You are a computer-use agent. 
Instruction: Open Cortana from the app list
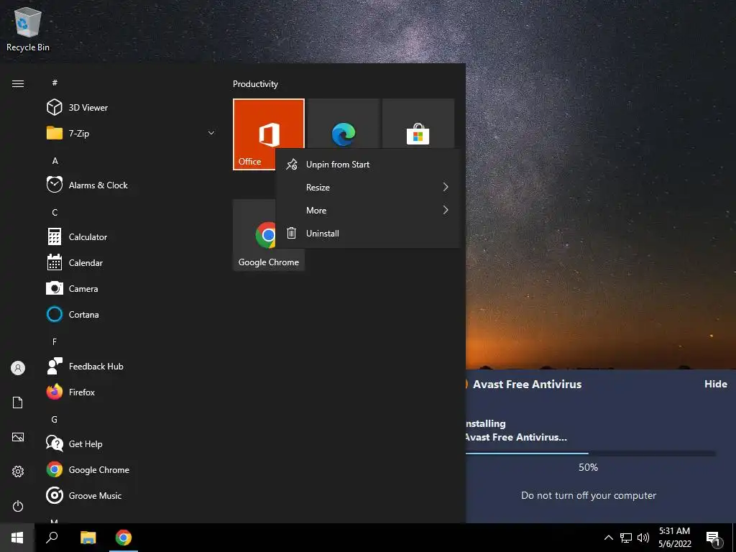(132, 314)
